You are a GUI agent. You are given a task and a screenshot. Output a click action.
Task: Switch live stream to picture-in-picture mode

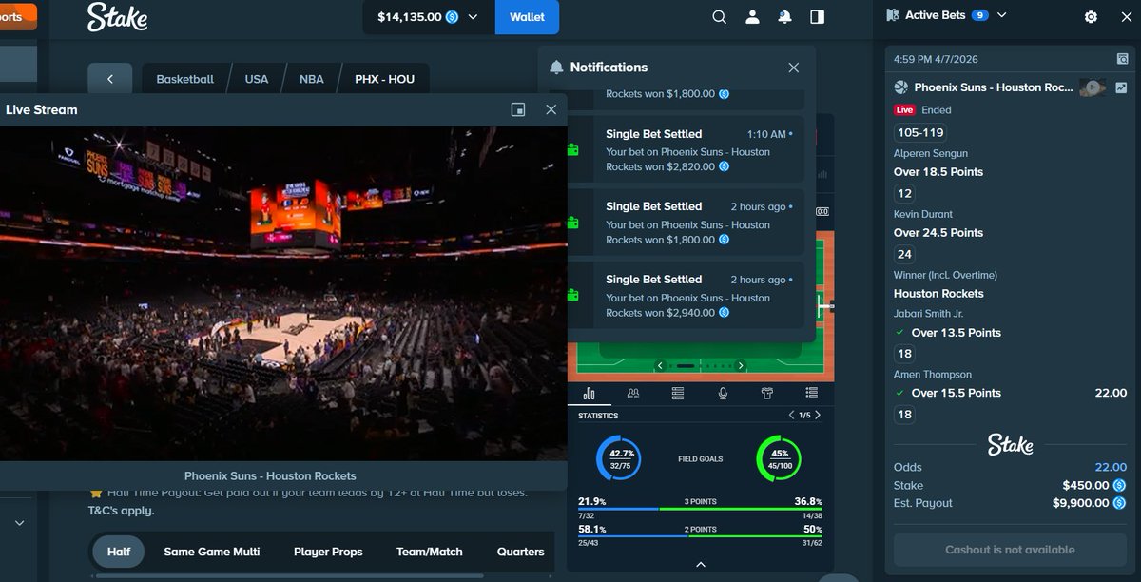coord(518,109)
